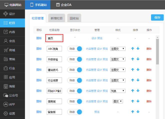Open 应用 apps section
This screenshot has width=165, height=119.
(12, 77)
